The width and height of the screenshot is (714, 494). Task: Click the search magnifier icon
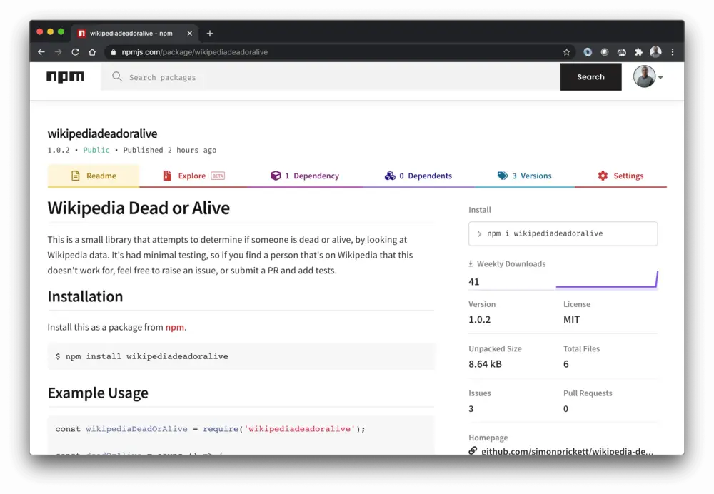[x=116, y=76]
